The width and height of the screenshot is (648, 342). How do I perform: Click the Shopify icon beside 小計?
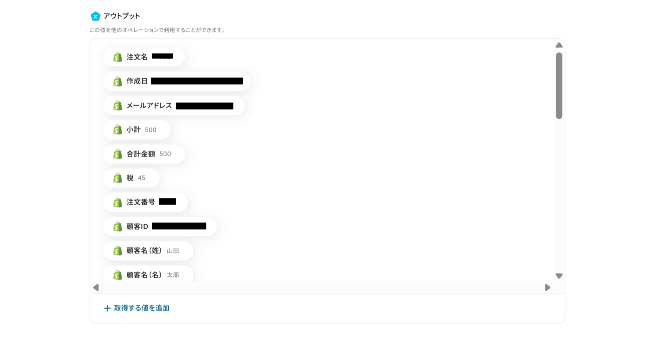[x=118, y=129]
